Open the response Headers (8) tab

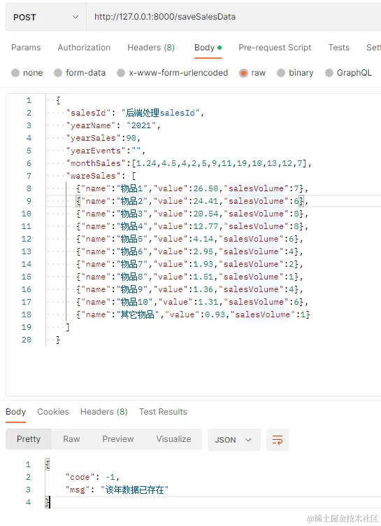tap(103, 412)
